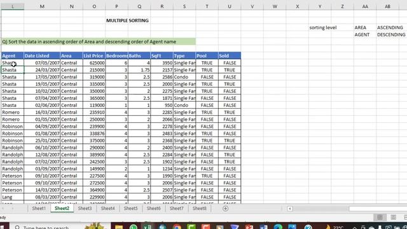Image resolution: width=407 pixels, height=229 pixels.
Task: Click the DESCENDING cell
Action: point(391,34)
